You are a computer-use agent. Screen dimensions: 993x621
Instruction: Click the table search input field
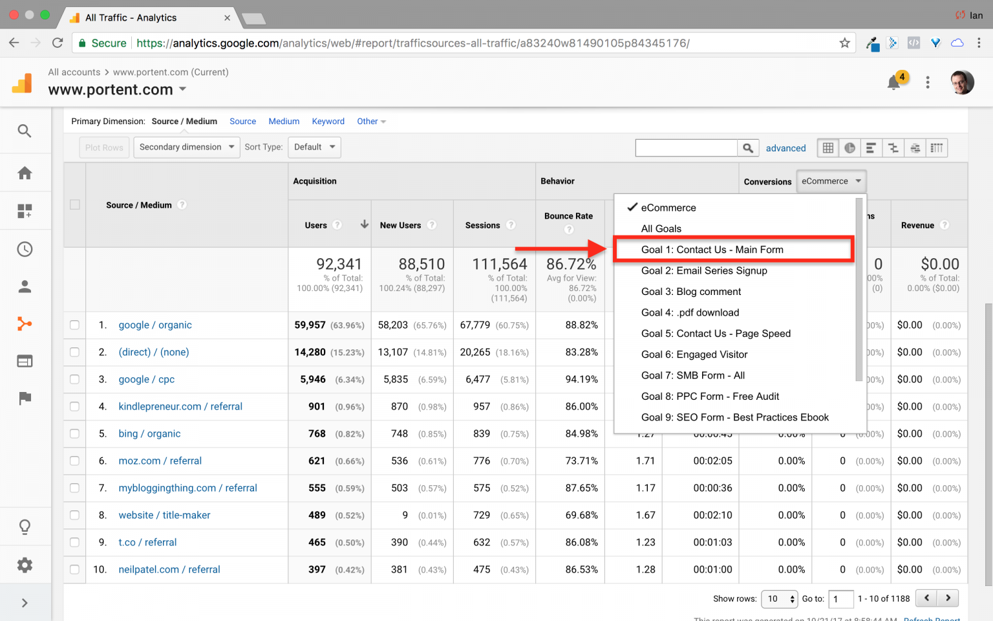[x=687, y=148]
